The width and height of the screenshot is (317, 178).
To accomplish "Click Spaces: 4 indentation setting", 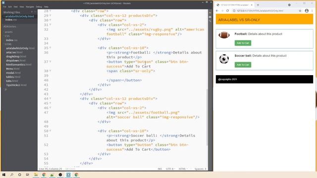I will click(200, 169).
